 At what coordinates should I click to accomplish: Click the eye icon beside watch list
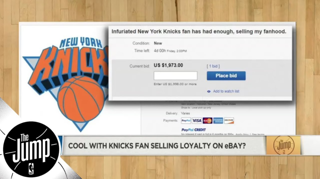[x=209, y=91]
